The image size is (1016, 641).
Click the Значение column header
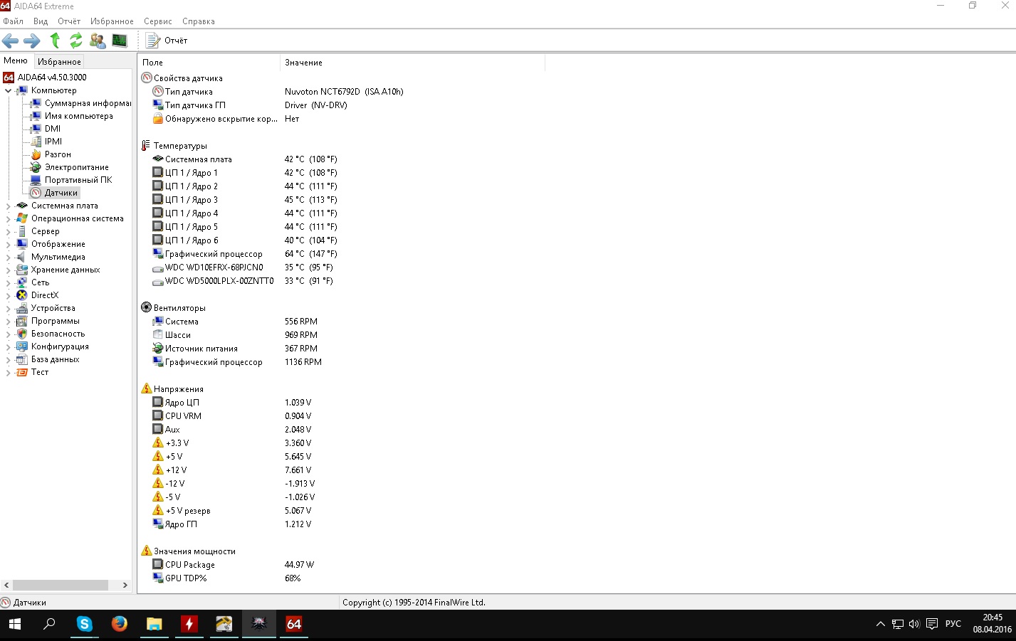tap(412, 63)
